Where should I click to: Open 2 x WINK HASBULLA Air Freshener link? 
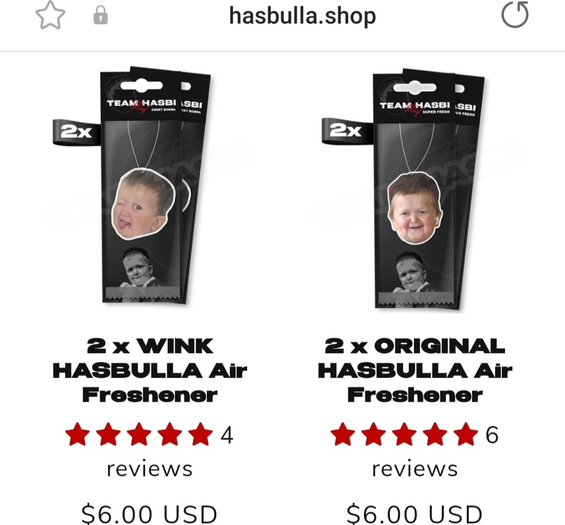tap(150, 371)
